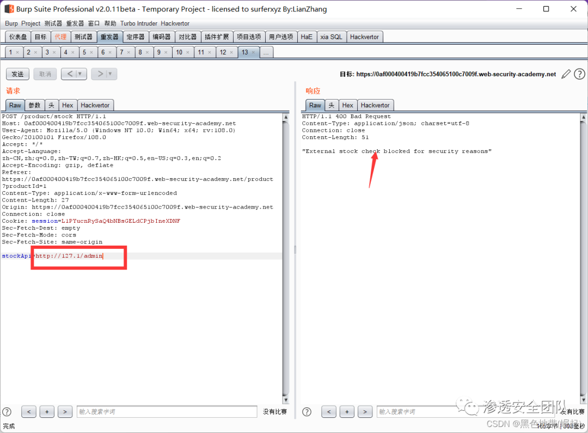Switch to 编码器 decoder tab
Viewport: 588px width, 433px height.
(162, 37)
